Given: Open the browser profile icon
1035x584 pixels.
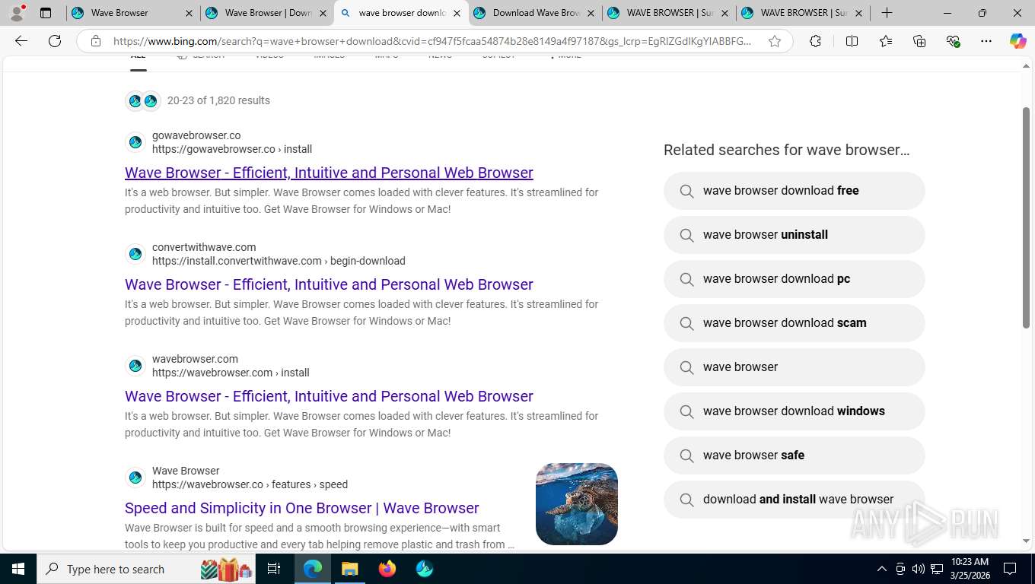Looking at the screenshot, I should (x=17, y=12).
